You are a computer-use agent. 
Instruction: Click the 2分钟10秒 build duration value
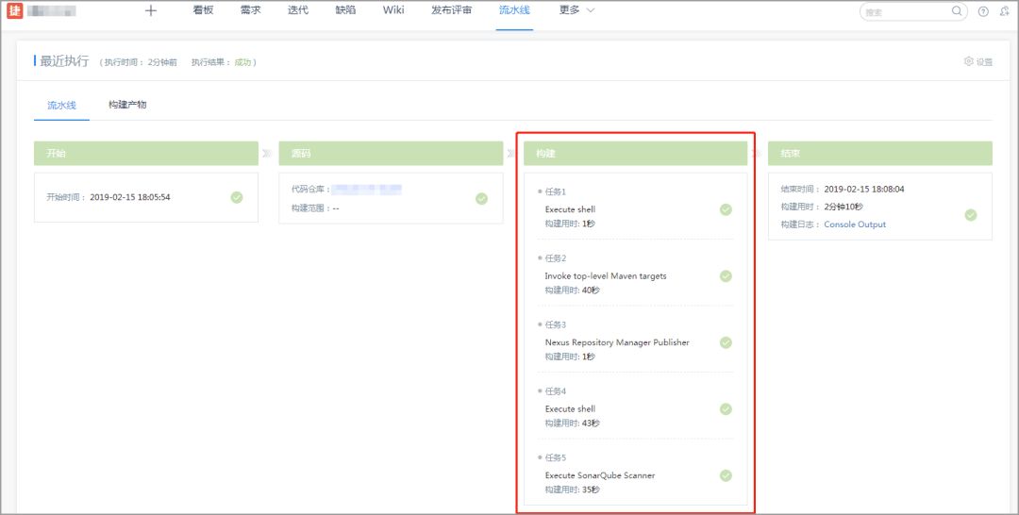pos(844,207)
